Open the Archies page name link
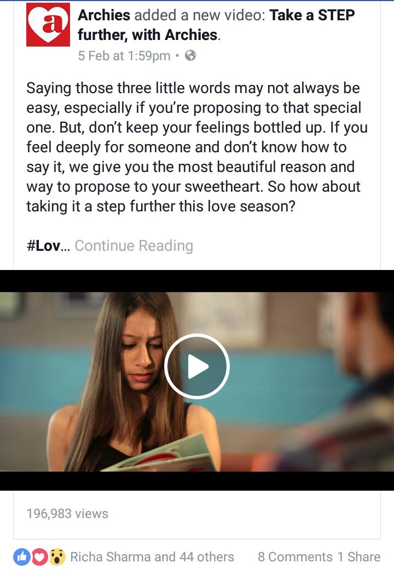This screenshot has height=569, width=394. [x=104, y=15]
